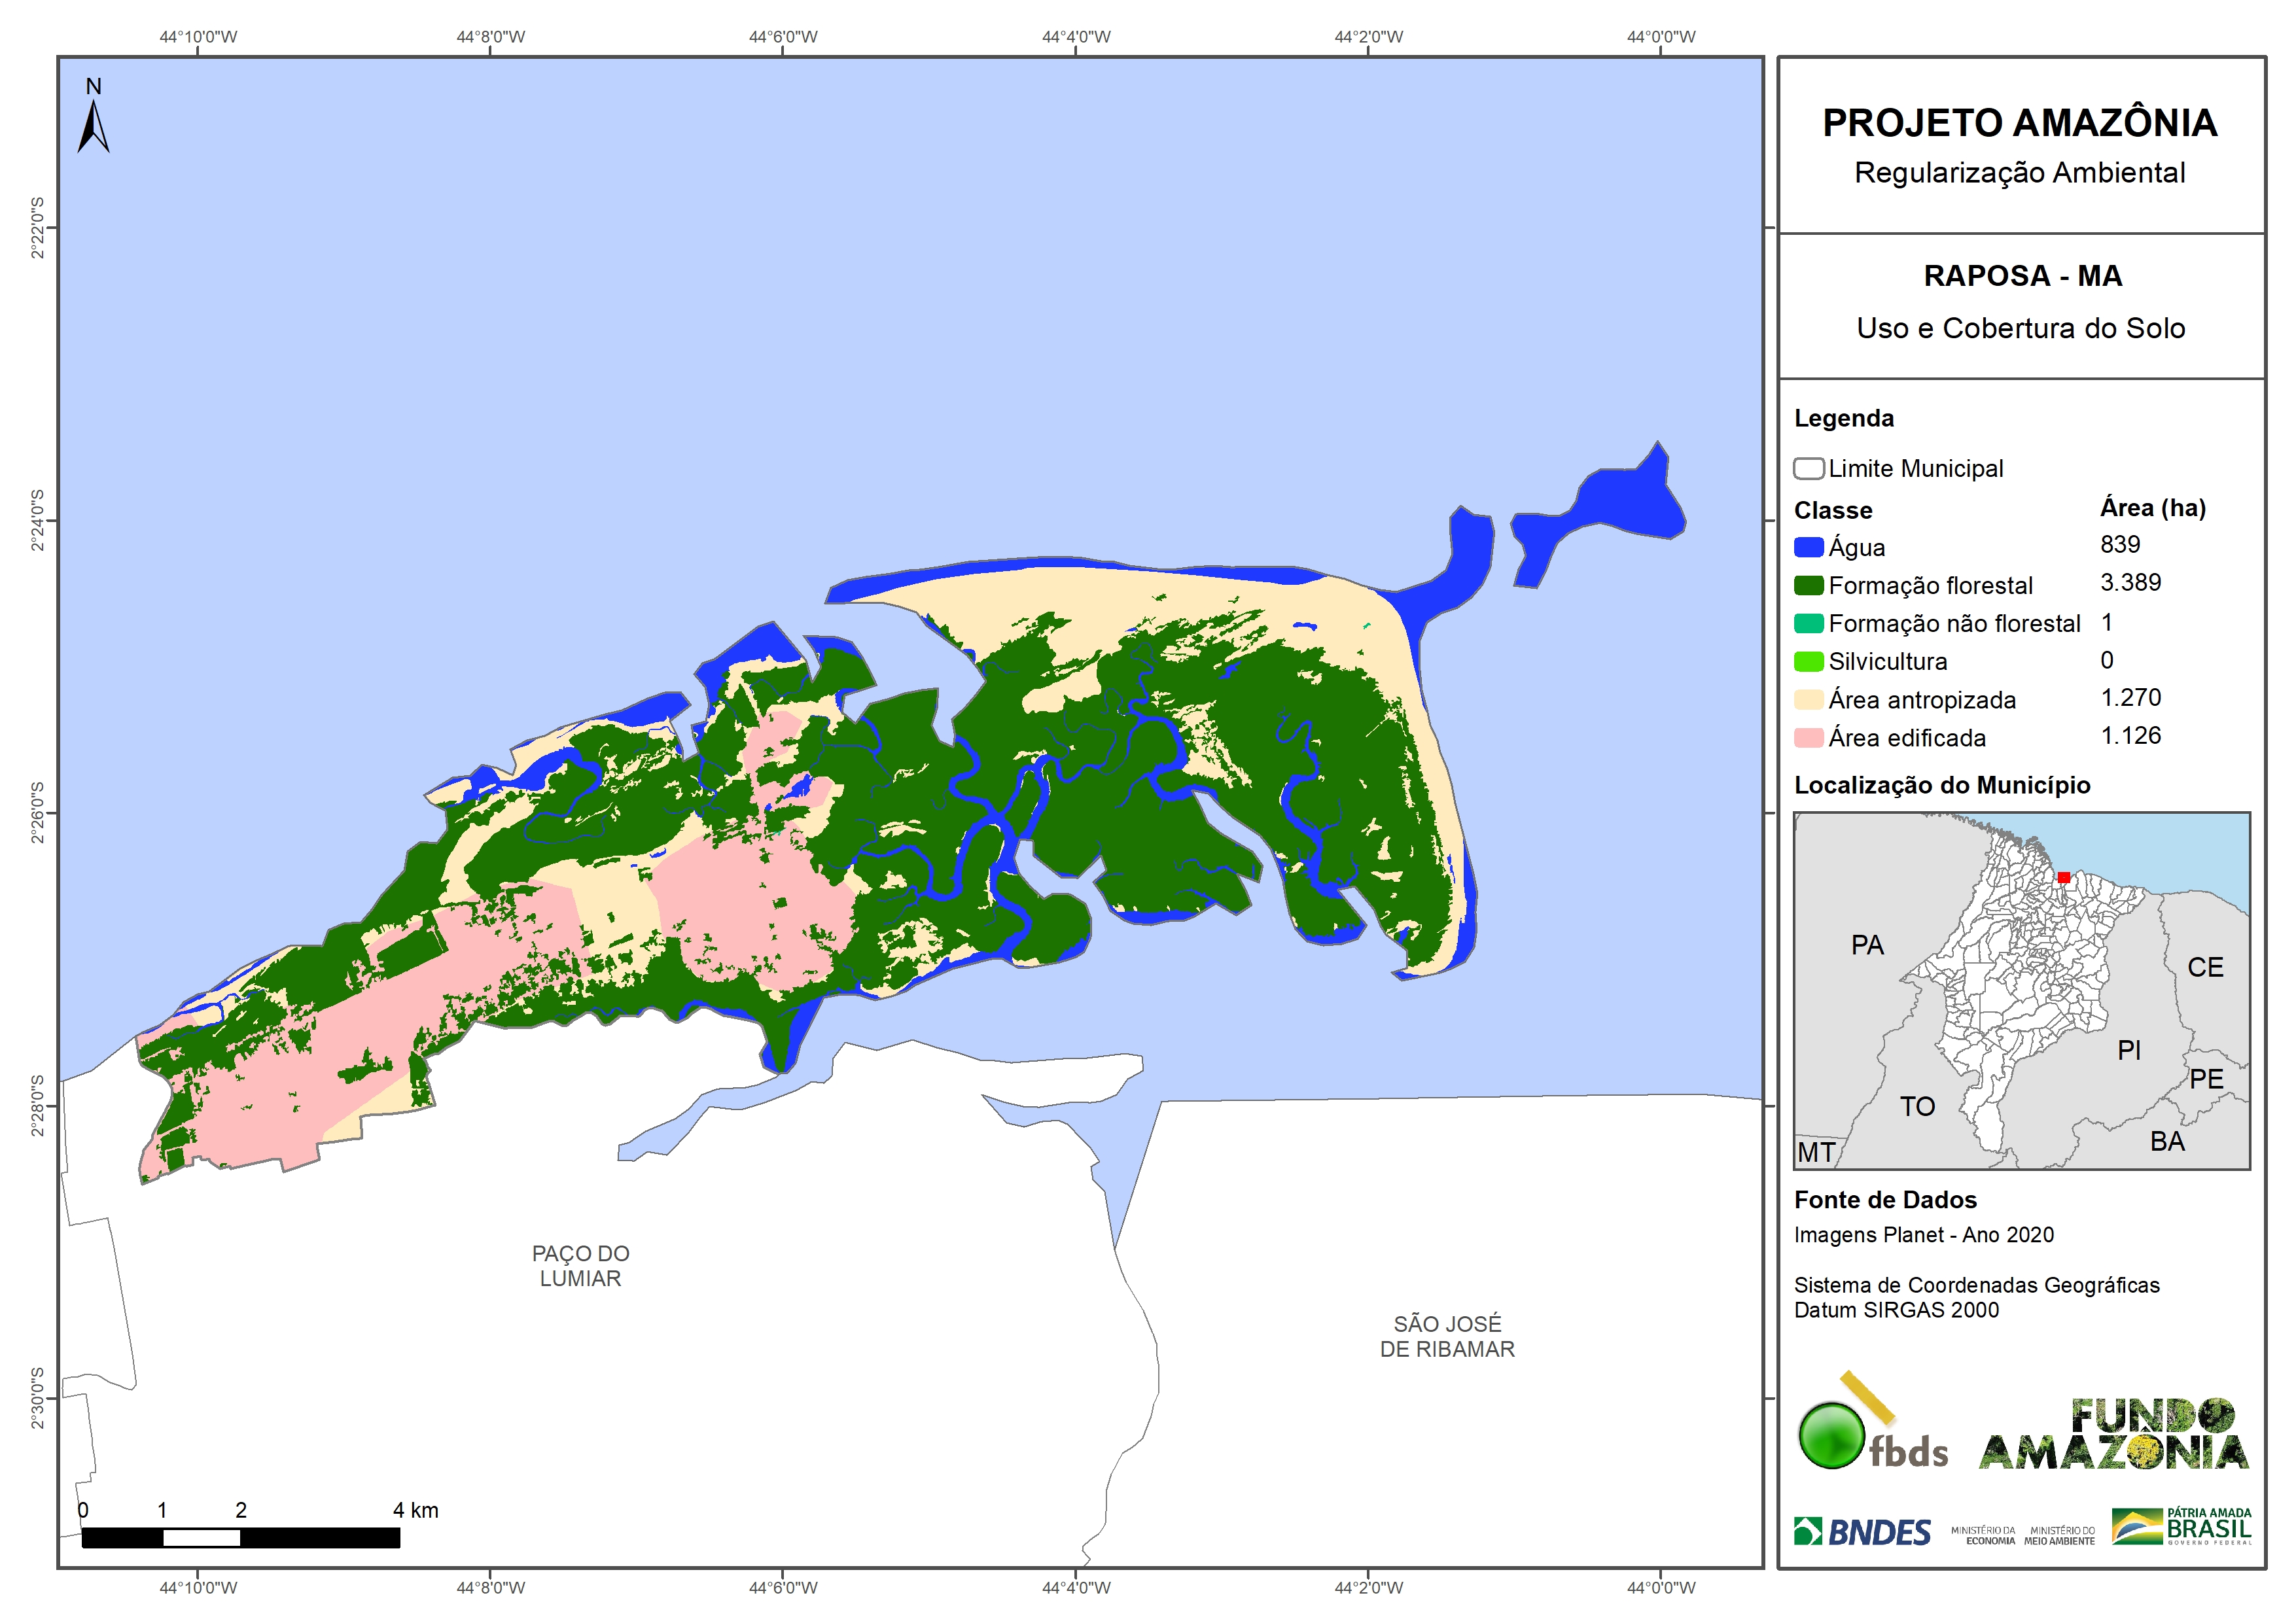2296x1623 pixels.
Task: Click the Ministério do Meio Ambiente logo
Action: pos(2059,1535)
